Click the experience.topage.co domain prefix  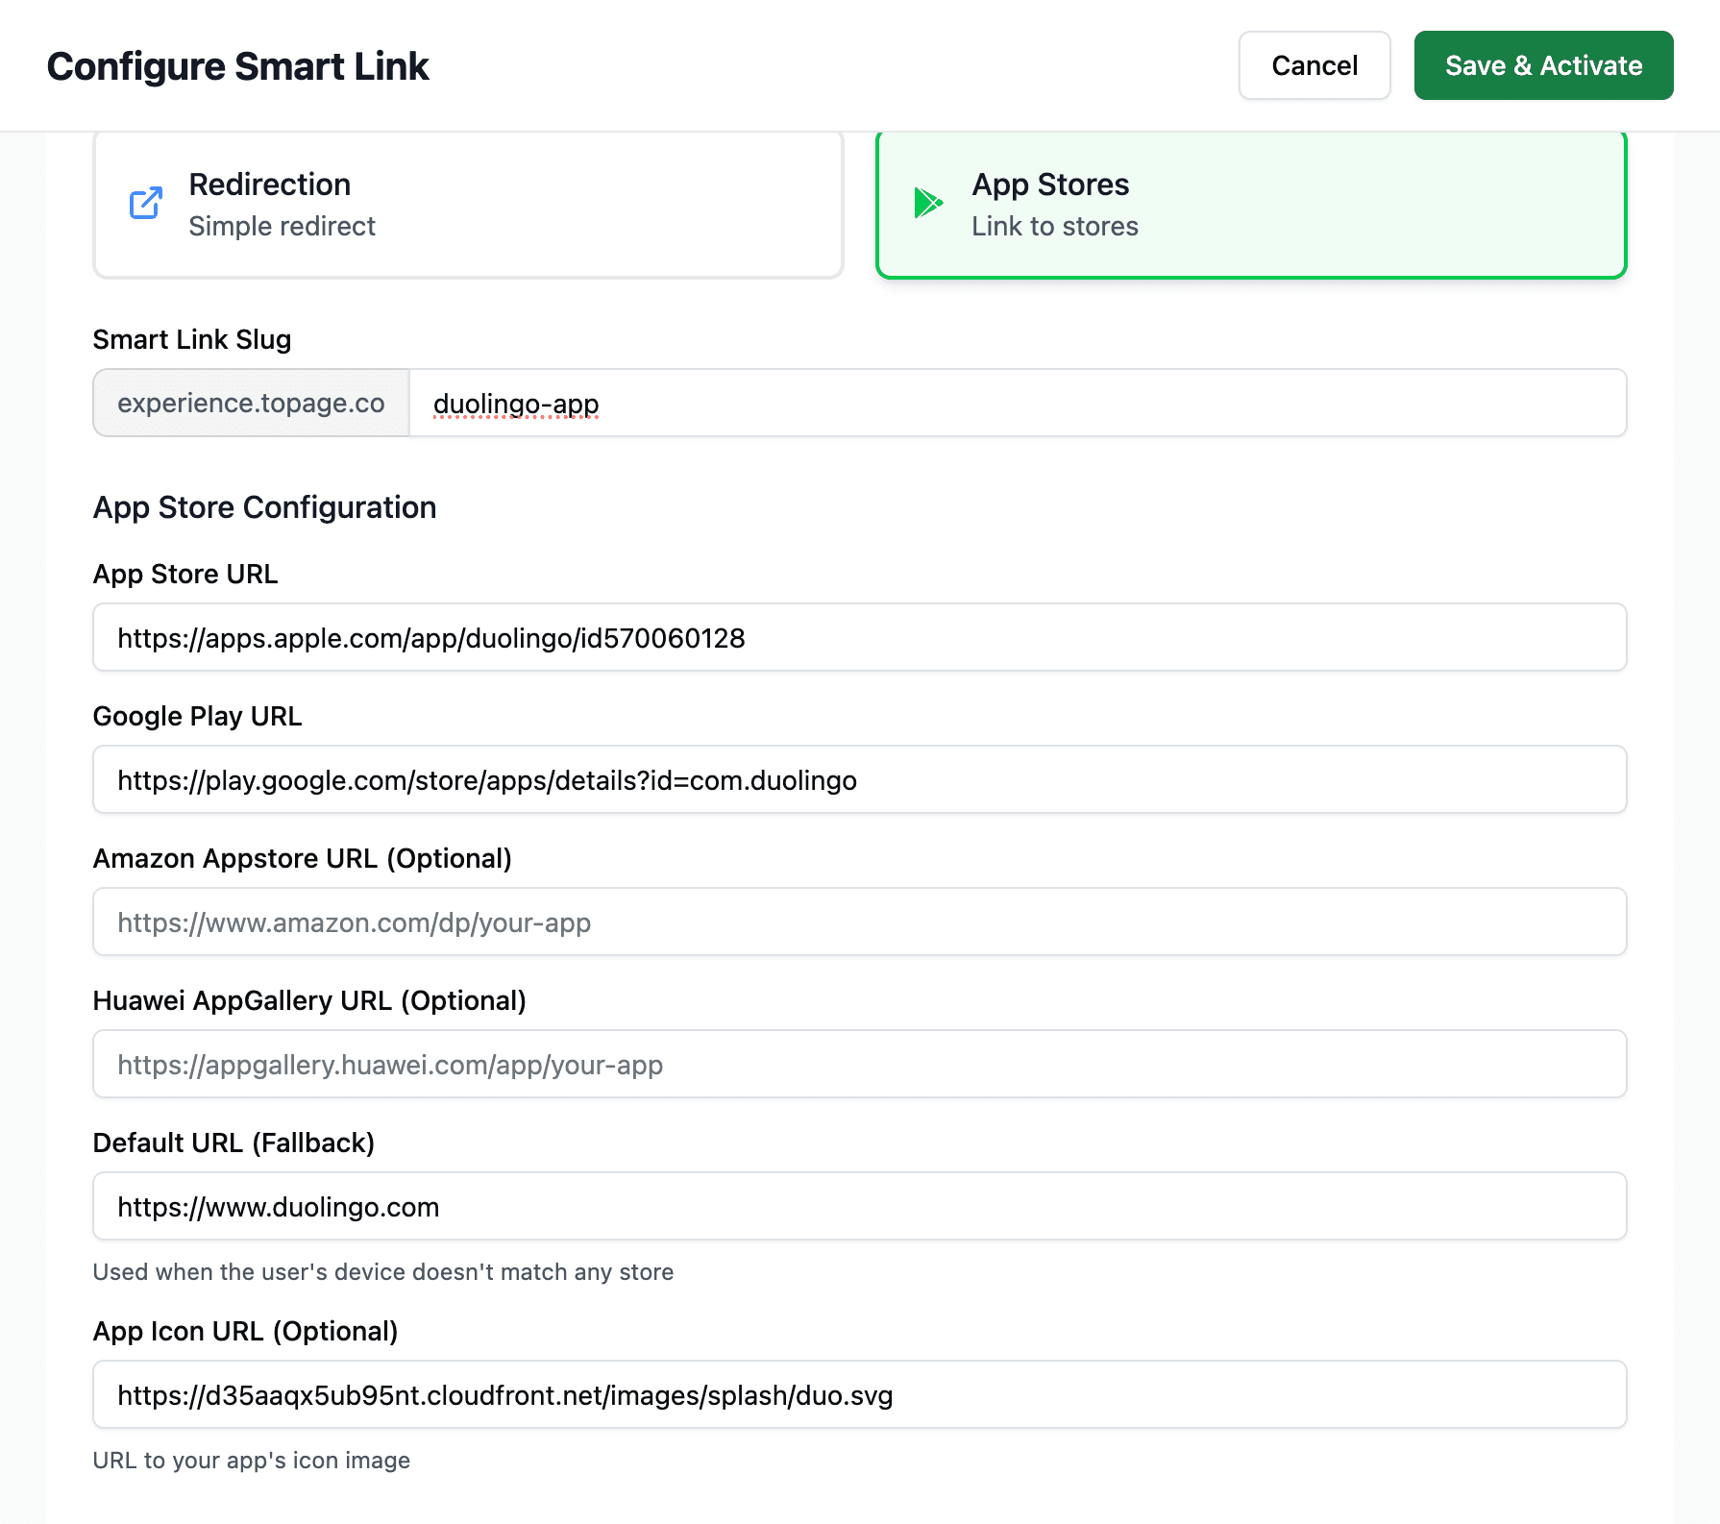click(252, 404)
